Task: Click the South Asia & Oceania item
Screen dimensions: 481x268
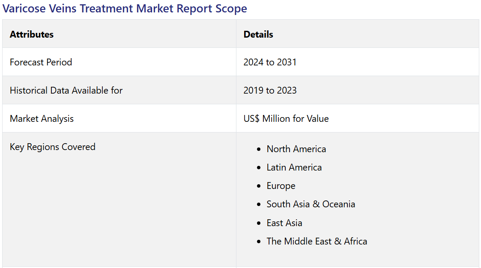Action: pos(311,204)
